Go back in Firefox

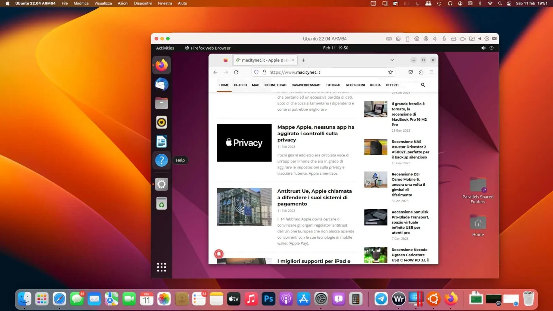215,72
